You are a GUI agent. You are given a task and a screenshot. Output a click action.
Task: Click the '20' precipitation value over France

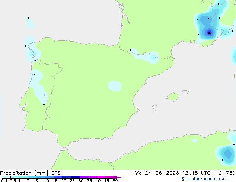(210, 33)
